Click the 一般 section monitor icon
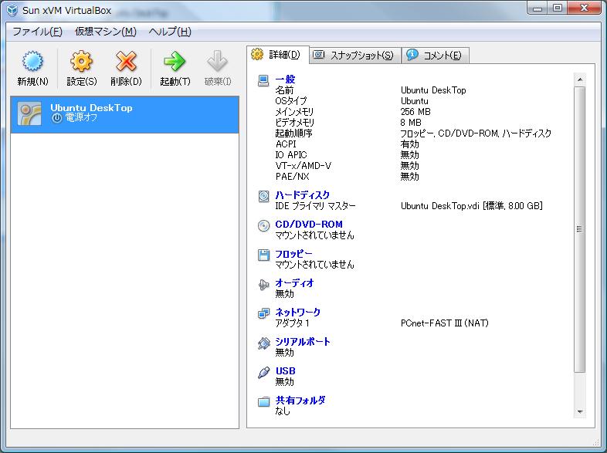The height and width of the screenshot is (453, 607). click(263, 80)
